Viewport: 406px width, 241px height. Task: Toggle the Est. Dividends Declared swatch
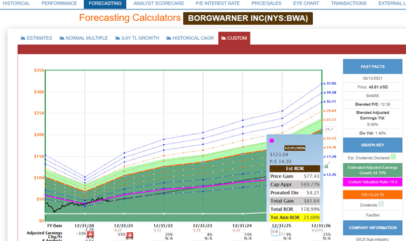(x=393, y=157)
